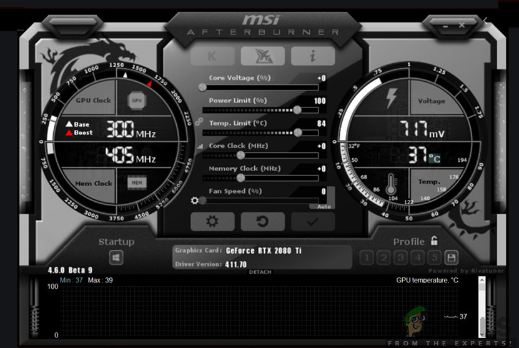519x348 pixels.
Task: Close the Afterburner window
Action: click(462, 25)
